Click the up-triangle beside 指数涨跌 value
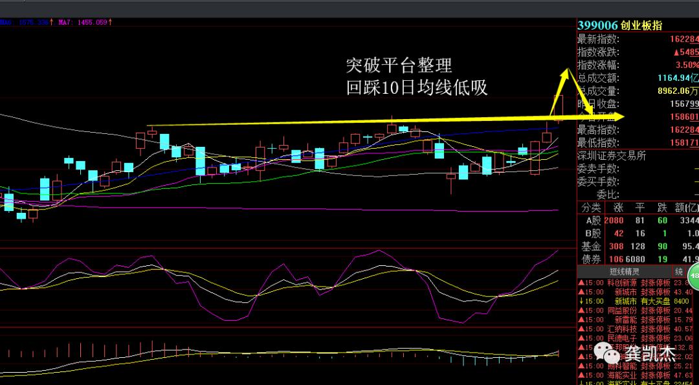Image resolution: width=699 pixels, height=385 pixels. point(676,52)
